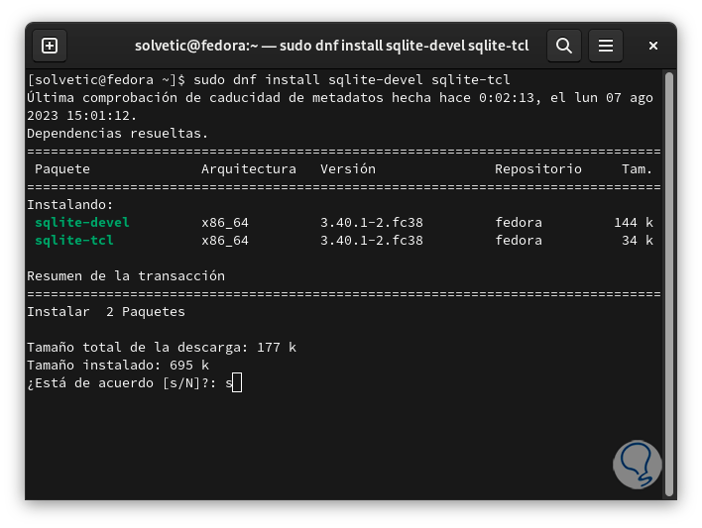Click the green sqlite-devel package name
The width and height of the screenshot is (702, 528).
tap(82, 222)
